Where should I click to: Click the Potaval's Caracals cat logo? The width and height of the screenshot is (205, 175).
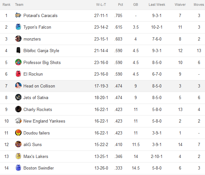pyautogui.click(x=18, y=15)
